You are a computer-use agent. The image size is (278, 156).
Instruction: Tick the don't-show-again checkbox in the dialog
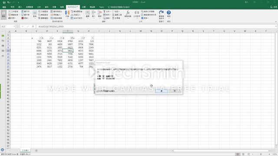coord(97,91)
